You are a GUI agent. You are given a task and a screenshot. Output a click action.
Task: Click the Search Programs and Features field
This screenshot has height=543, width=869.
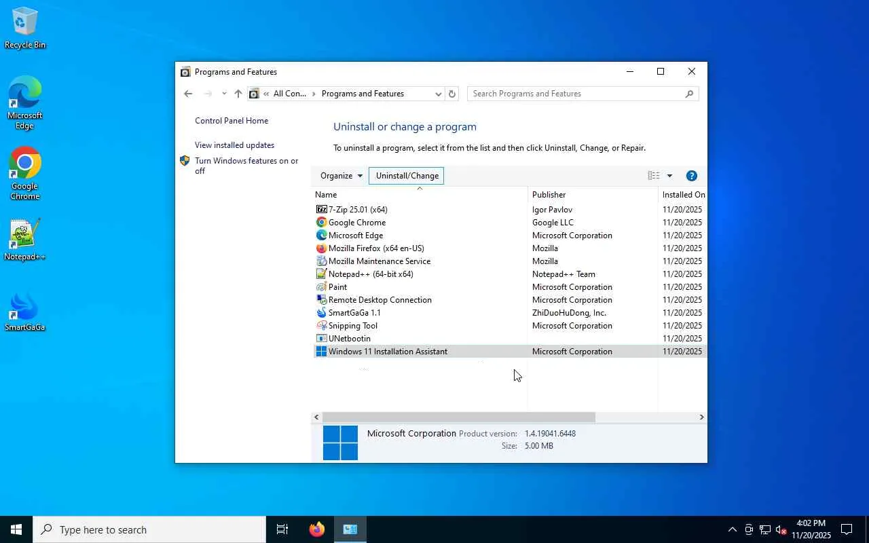coord(583,94)
